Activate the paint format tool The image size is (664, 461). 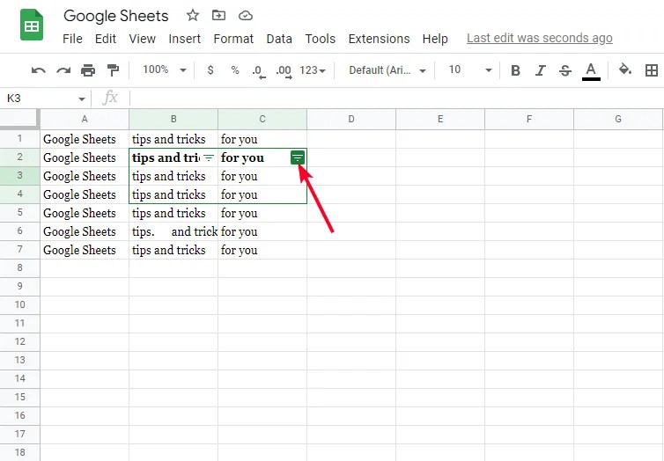(113, 70)
